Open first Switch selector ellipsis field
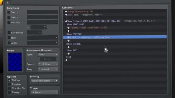175x98 pixels. coord(42,12)
